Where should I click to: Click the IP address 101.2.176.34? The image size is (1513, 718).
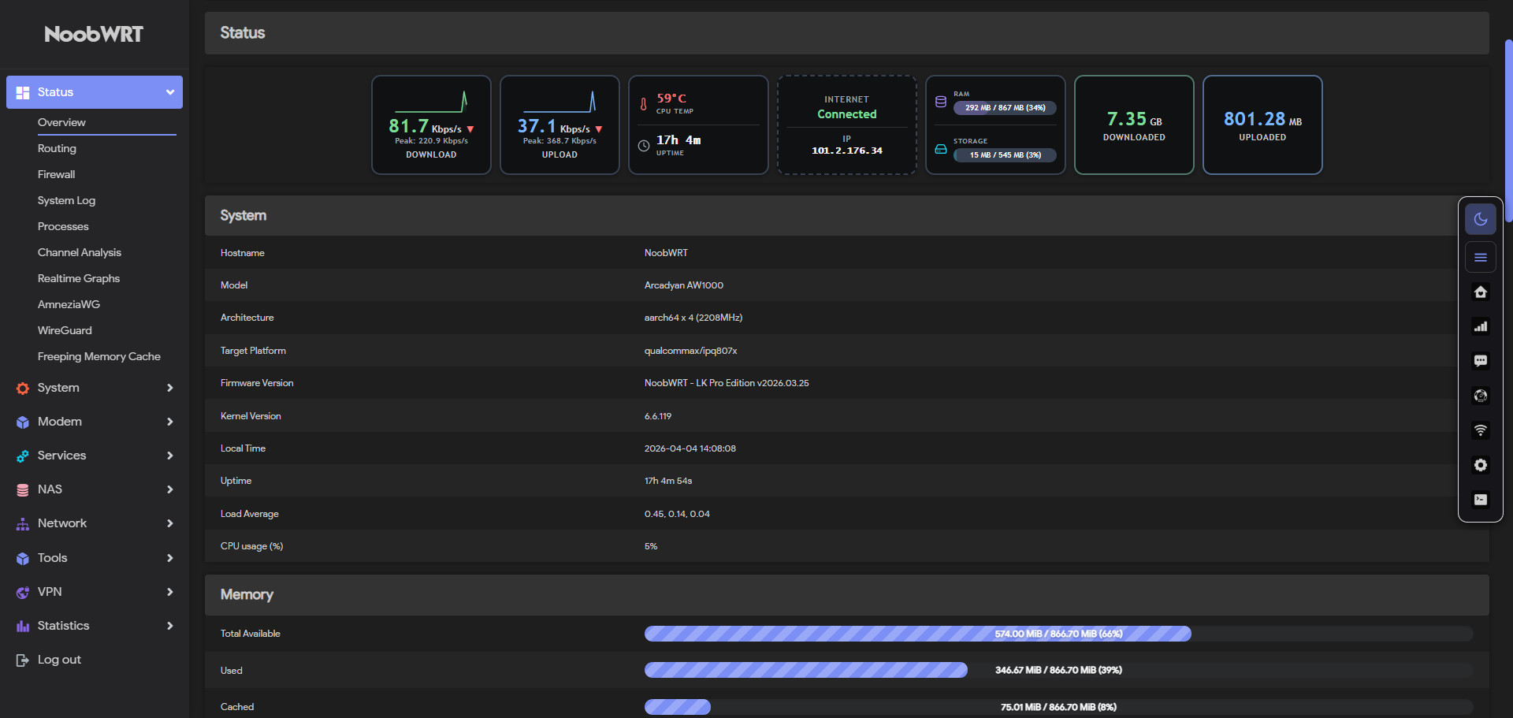tap(847, 151)
